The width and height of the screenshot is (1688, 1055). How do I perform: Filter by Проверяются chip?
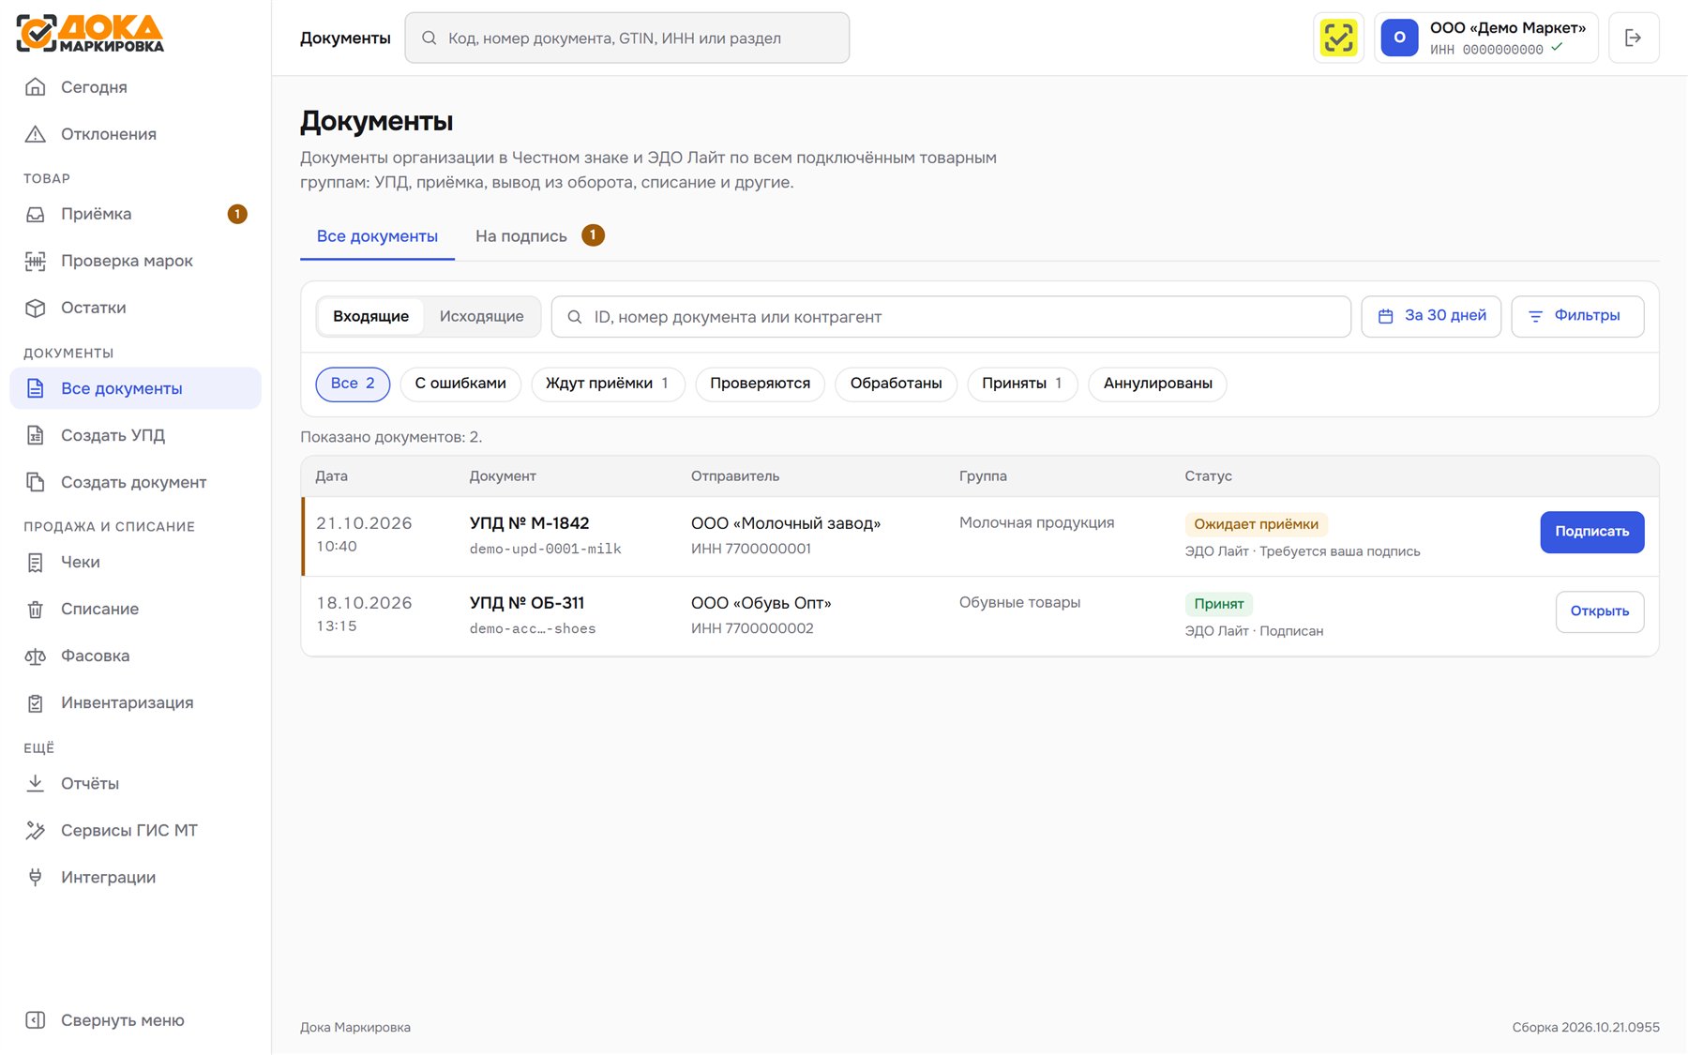click(760, 384)
